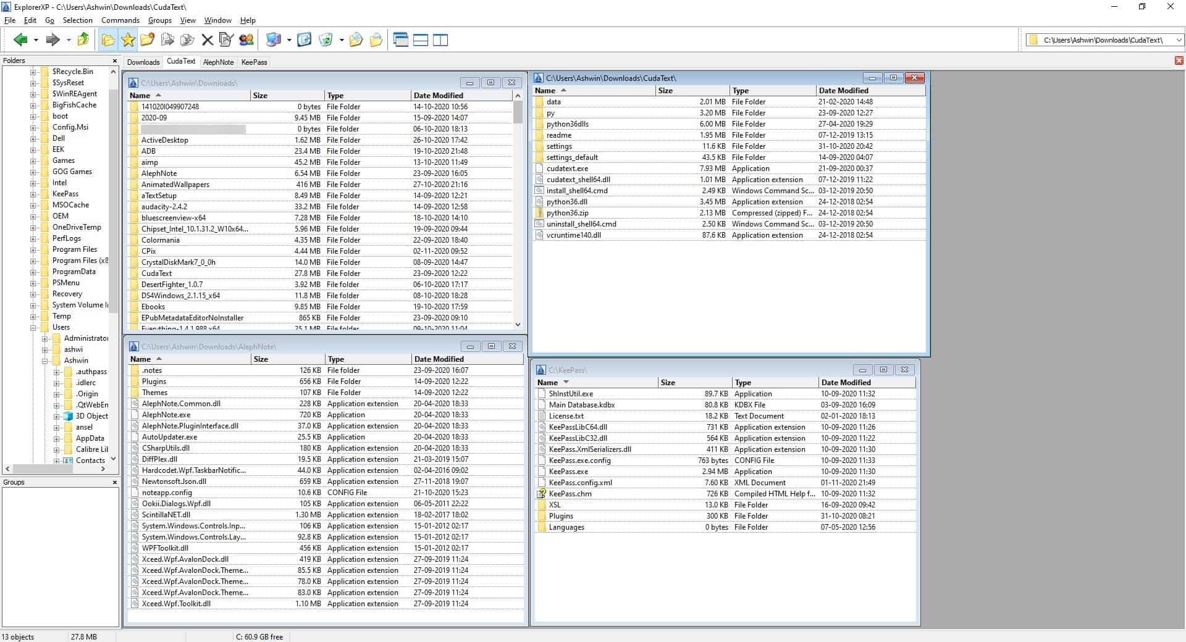
Task: Collapse the Users tree node
Action: (33, 328)
